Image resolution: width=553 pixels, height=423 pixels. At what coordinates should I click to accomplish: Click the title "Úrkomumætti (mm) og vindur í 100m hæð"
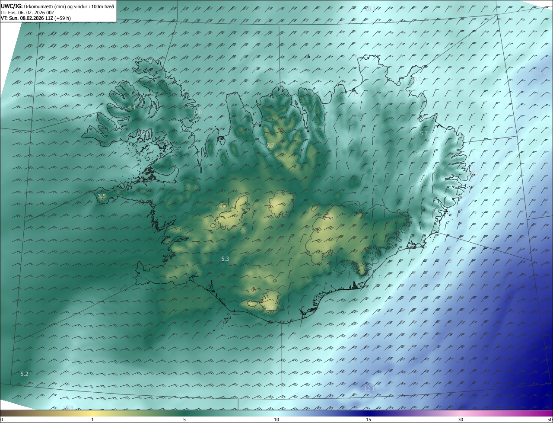click(x=69, y=6)
